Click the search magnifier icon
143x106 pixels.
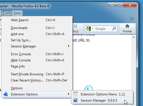pyautogui.click(x=114, y=29)
